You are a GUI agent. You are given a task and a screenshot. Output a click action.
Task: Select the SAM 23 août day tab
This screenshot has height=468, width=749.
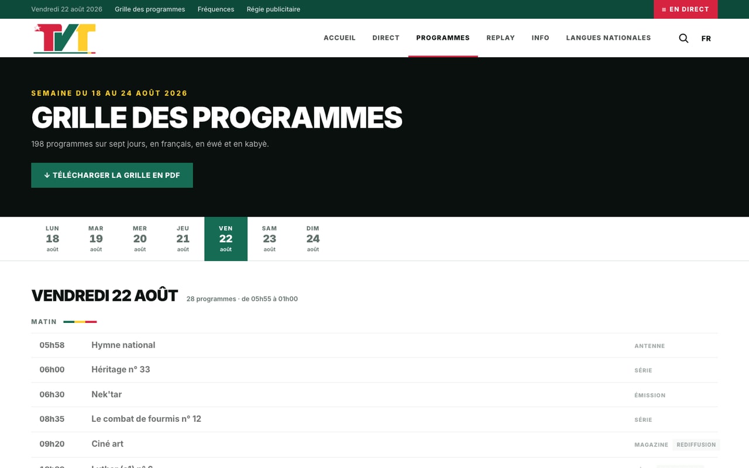(x=269, y=239)
